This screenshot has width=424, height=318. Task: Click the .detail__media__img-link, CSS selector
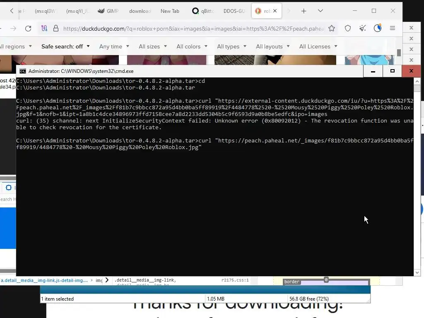pos(145,280)
